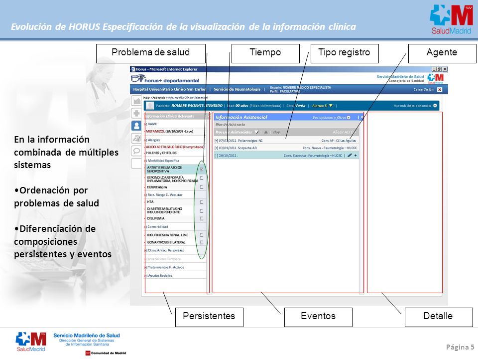Open Procesos Asistenciales dropdown arrow

[257, 132]
